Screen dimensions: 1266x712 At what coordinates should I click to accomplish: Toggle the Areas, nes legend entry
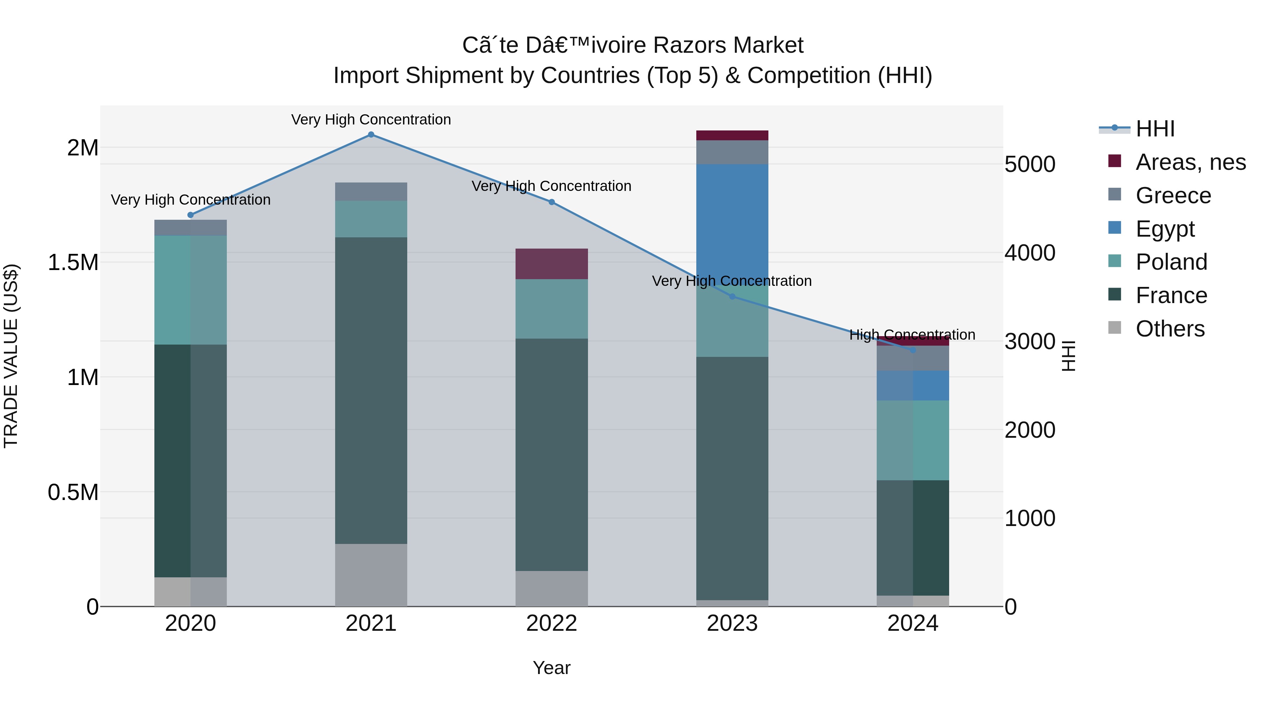click(x=1177, y=162)
